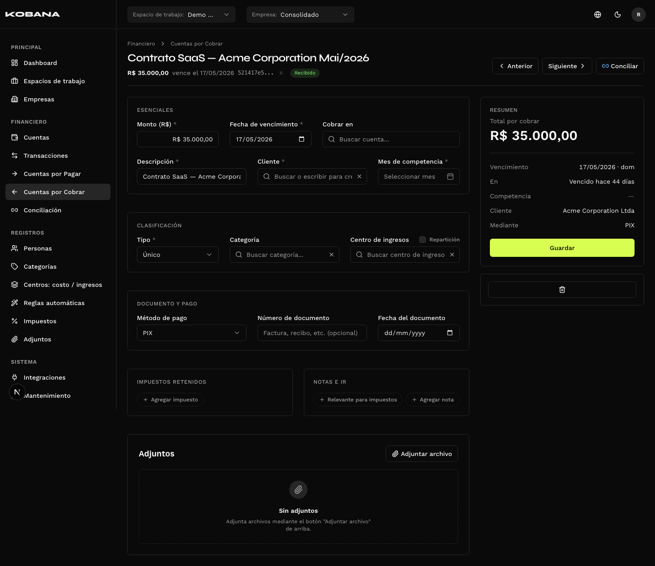
Task: Click Descripción input field
Action: point(191,176)
